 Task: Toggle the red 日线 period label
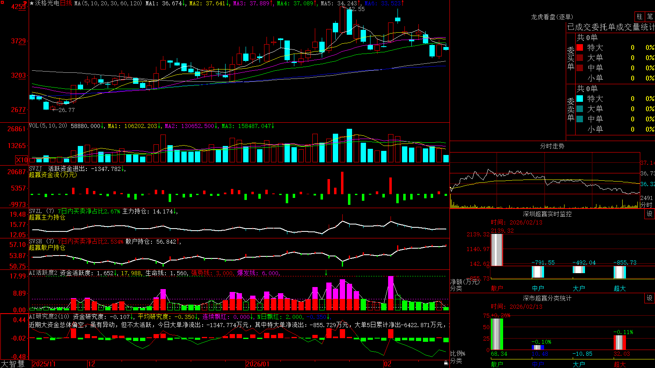[66, 3]
